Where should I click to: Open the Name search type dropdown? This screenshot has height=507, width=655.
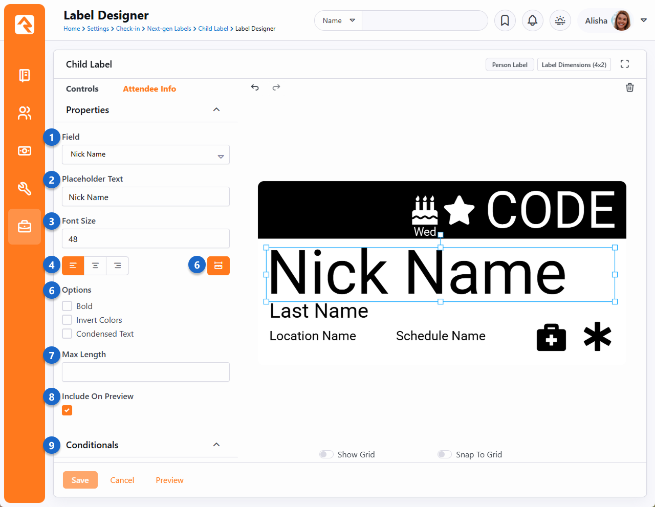click(338, 20)
